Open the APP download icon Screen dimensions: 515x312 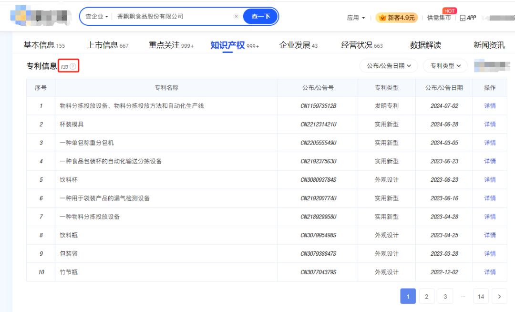click(x=468, y=18)
